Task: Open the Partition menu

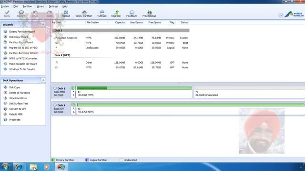Action: [27, 6]
